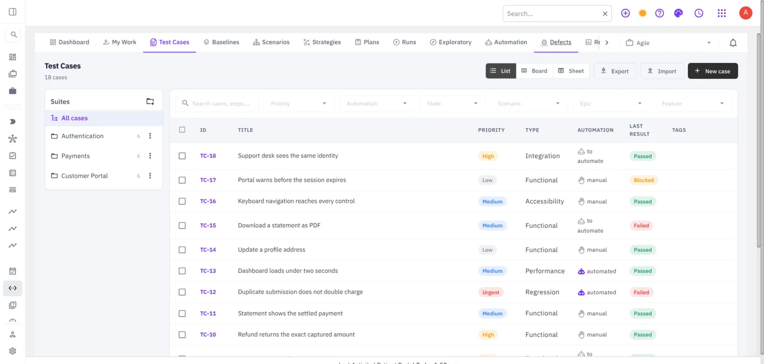Image resolution: width=764 pixels, height=364 pixels.
Task: Open Authentication suite three-dot menu
Action: [150, 136]
